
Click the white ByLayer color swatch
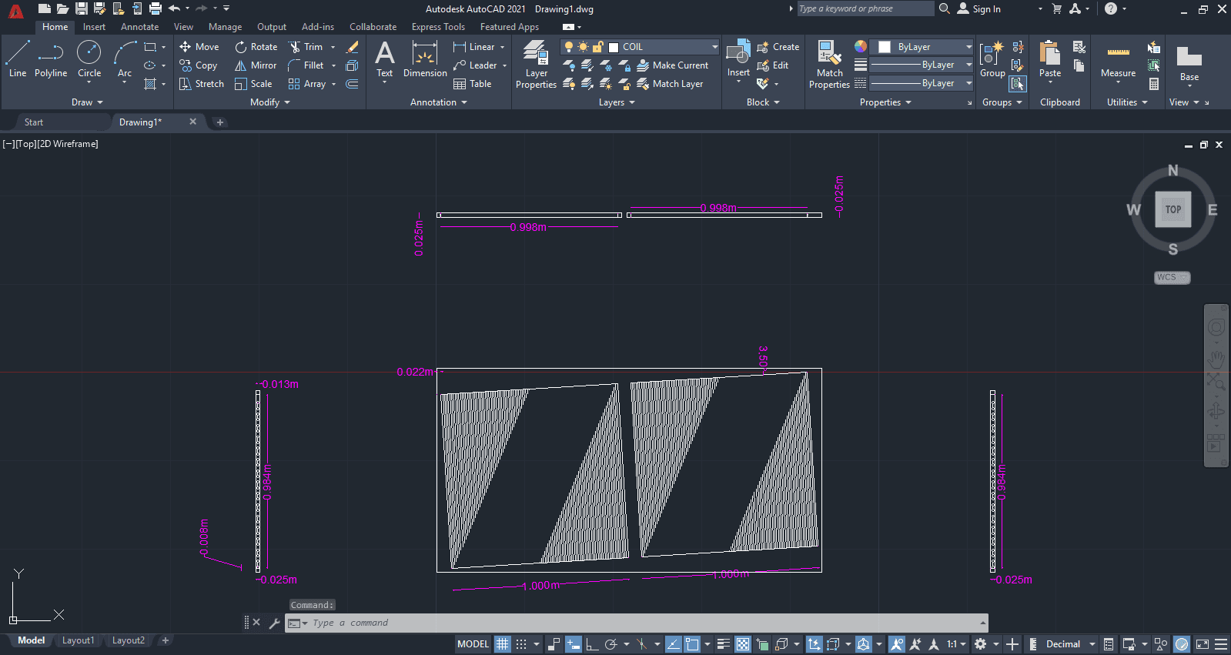click(x=885, y=47)
